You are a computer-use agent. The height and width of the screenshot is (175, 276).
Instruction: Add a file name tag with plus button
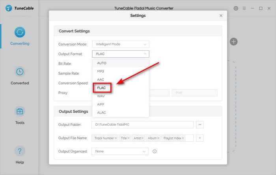coord(200,138)
